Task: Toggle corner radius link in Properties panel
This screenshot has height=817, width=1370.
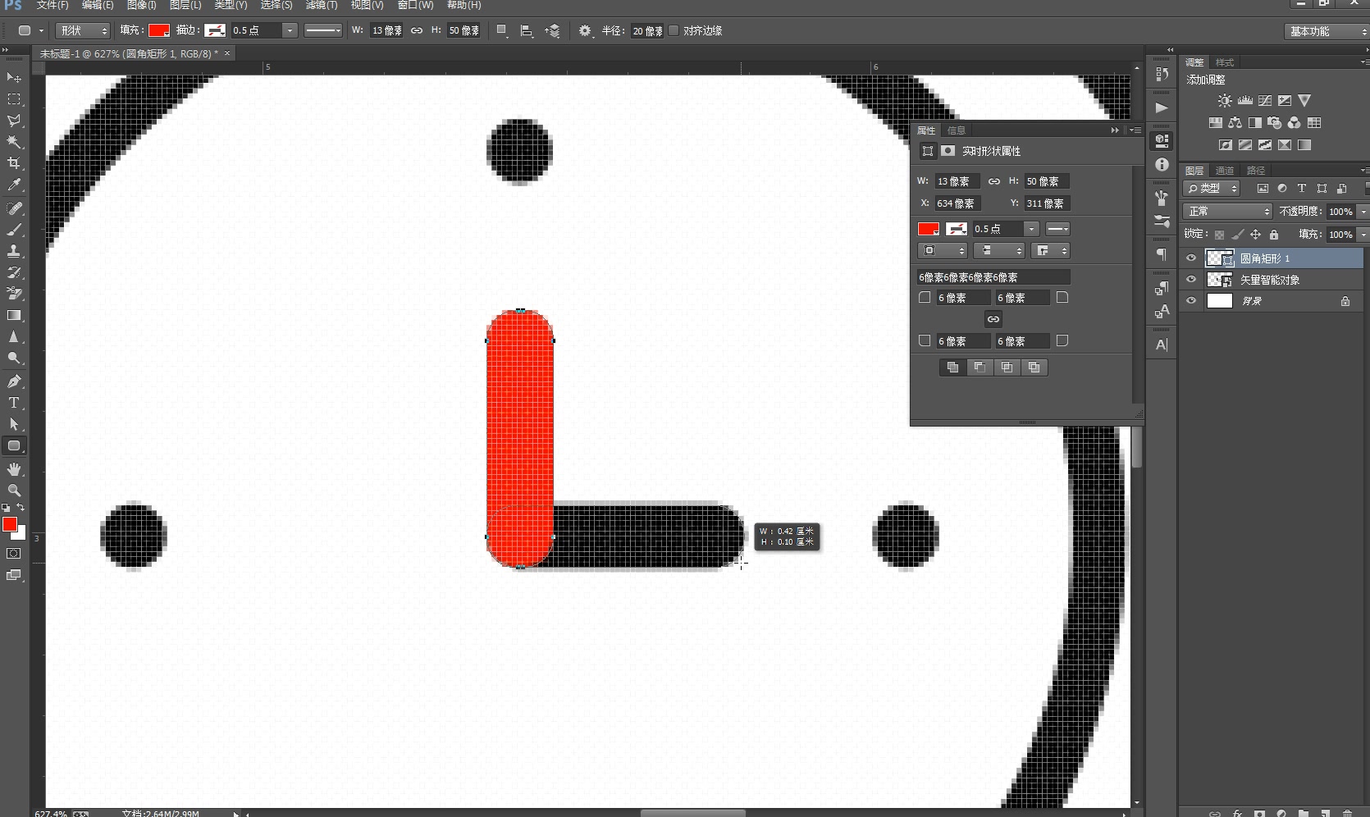Action: (993, 319)
